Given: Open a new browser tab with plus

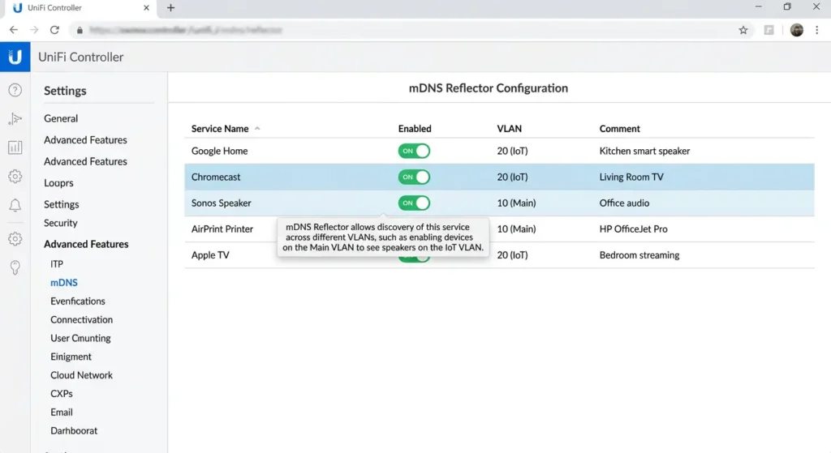Looking at the screenshot, I should (x=170, y=8).
